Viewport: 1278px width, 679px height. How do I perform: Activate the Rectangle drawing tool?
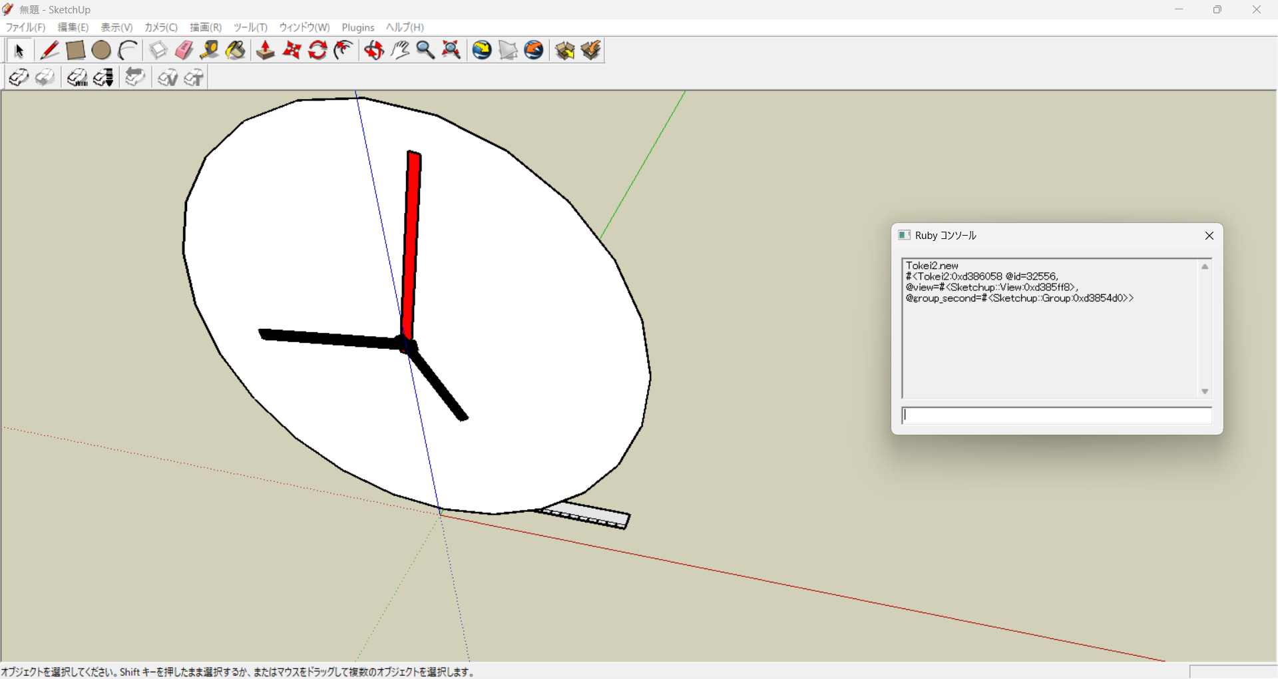(75, 51)
